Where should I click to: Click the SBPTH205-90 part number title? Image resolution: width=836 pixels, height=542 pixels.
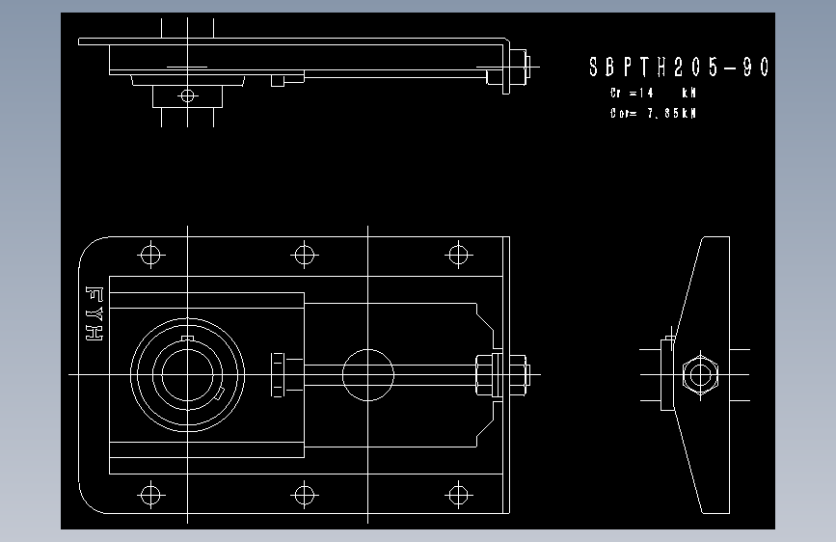pos(679,68)
